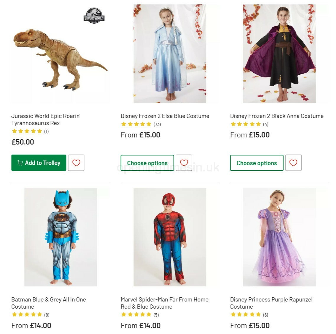
Task: Open Disney Frozen 2 Elsa title link
Action: tap(165, 116)
